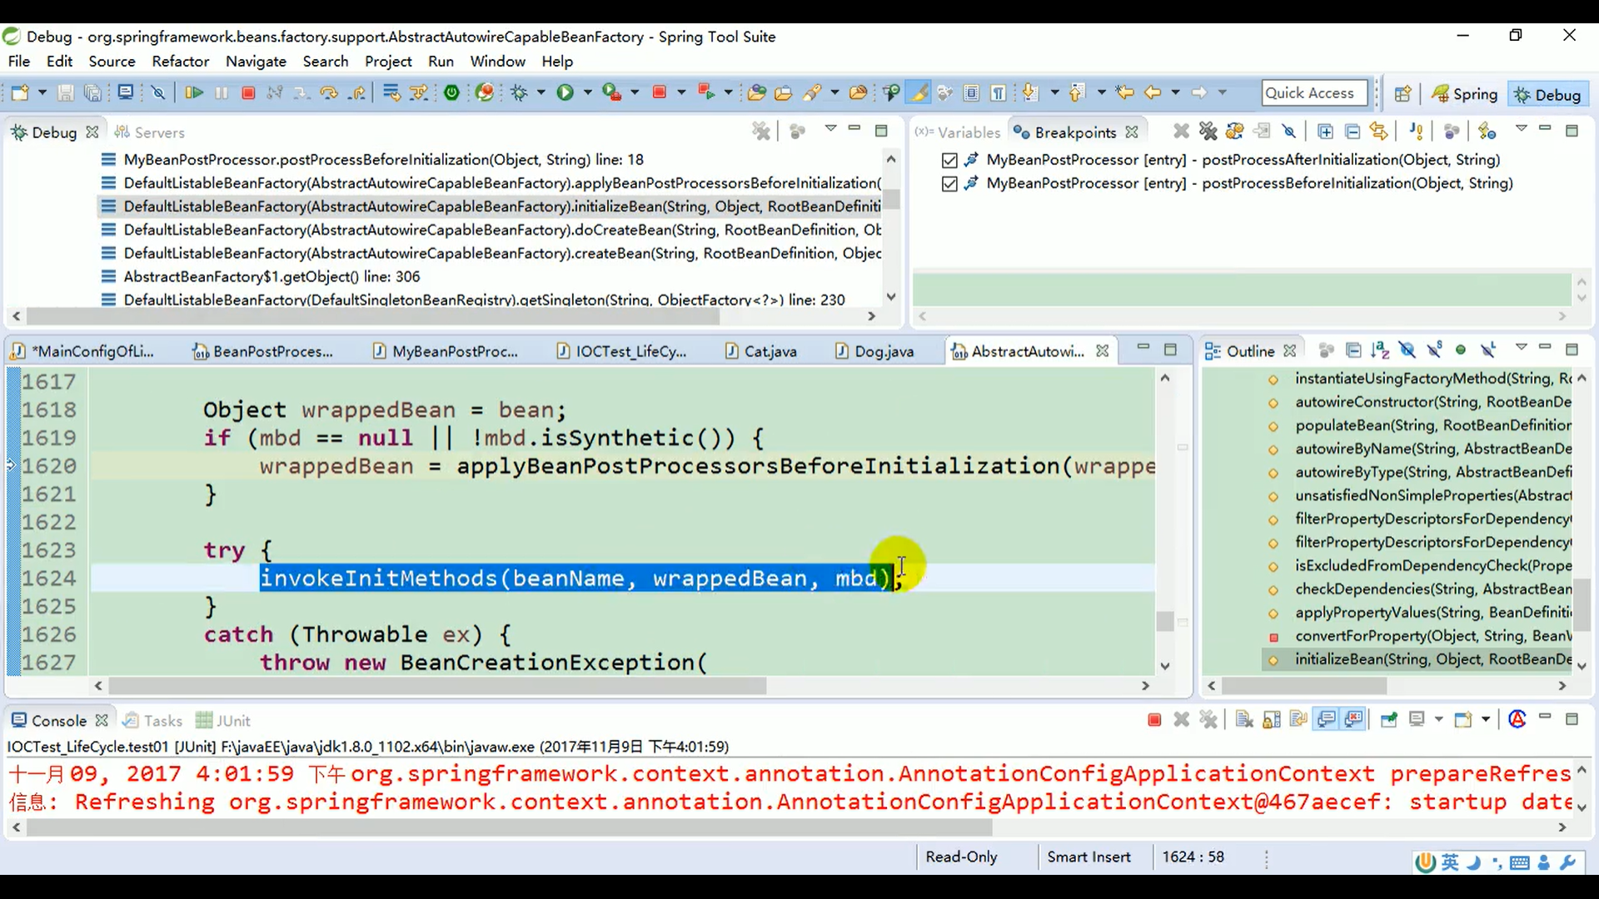1599x899 pixels.
Task: Click the red Terminate icon in Console toolbar
Action: 1154,720
